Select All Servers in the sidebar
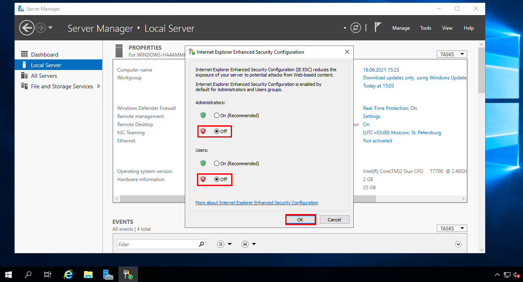This screenshot has width=523, height=282. 59,76
